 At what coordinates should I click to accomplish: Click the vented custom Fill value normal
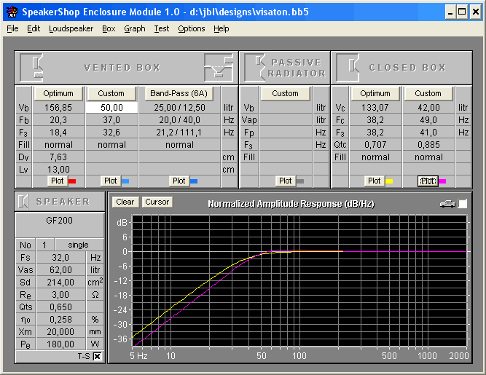click(112, 145)
